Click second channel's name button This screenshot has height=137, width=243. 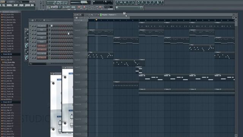click(42, 30)
